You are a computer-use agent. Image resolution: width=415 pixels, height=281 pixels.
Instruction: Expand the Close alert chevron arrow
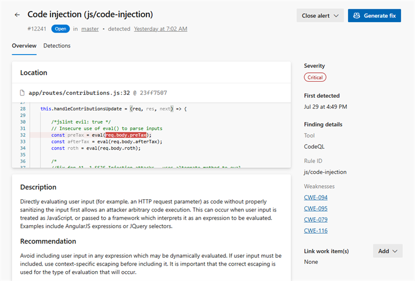tap(336, 15)
